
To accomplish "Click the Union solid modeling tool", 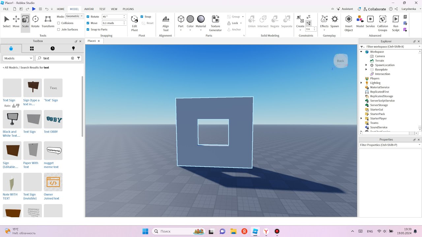I will click(252, 22).
